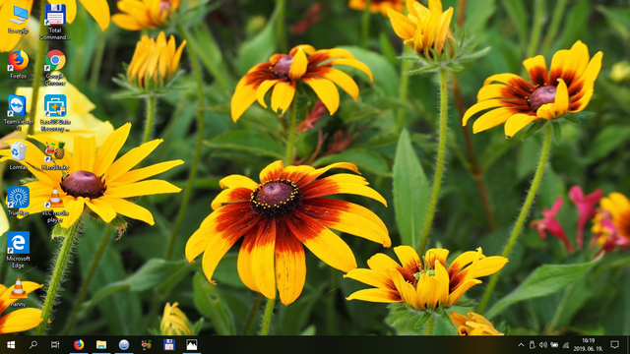Select the Firefox desktop shortcut
The height and width of the screenshot is (354, 630).
[18, 64]
